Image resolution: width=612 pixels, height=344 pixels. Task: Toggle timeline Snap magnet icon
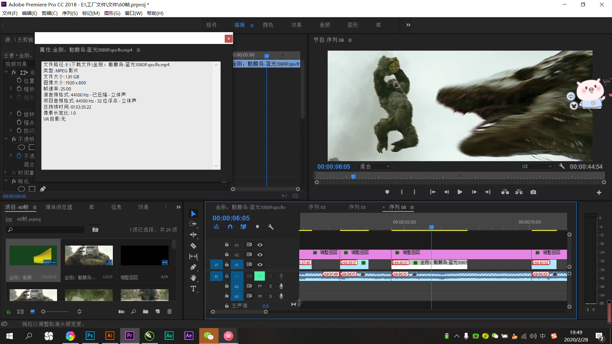click(230, 227)
